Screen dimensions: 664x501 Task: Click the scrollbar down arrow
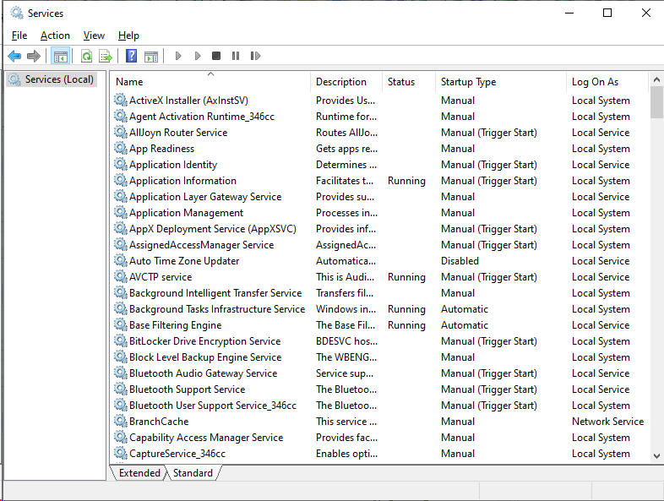[x=656, y=456]
